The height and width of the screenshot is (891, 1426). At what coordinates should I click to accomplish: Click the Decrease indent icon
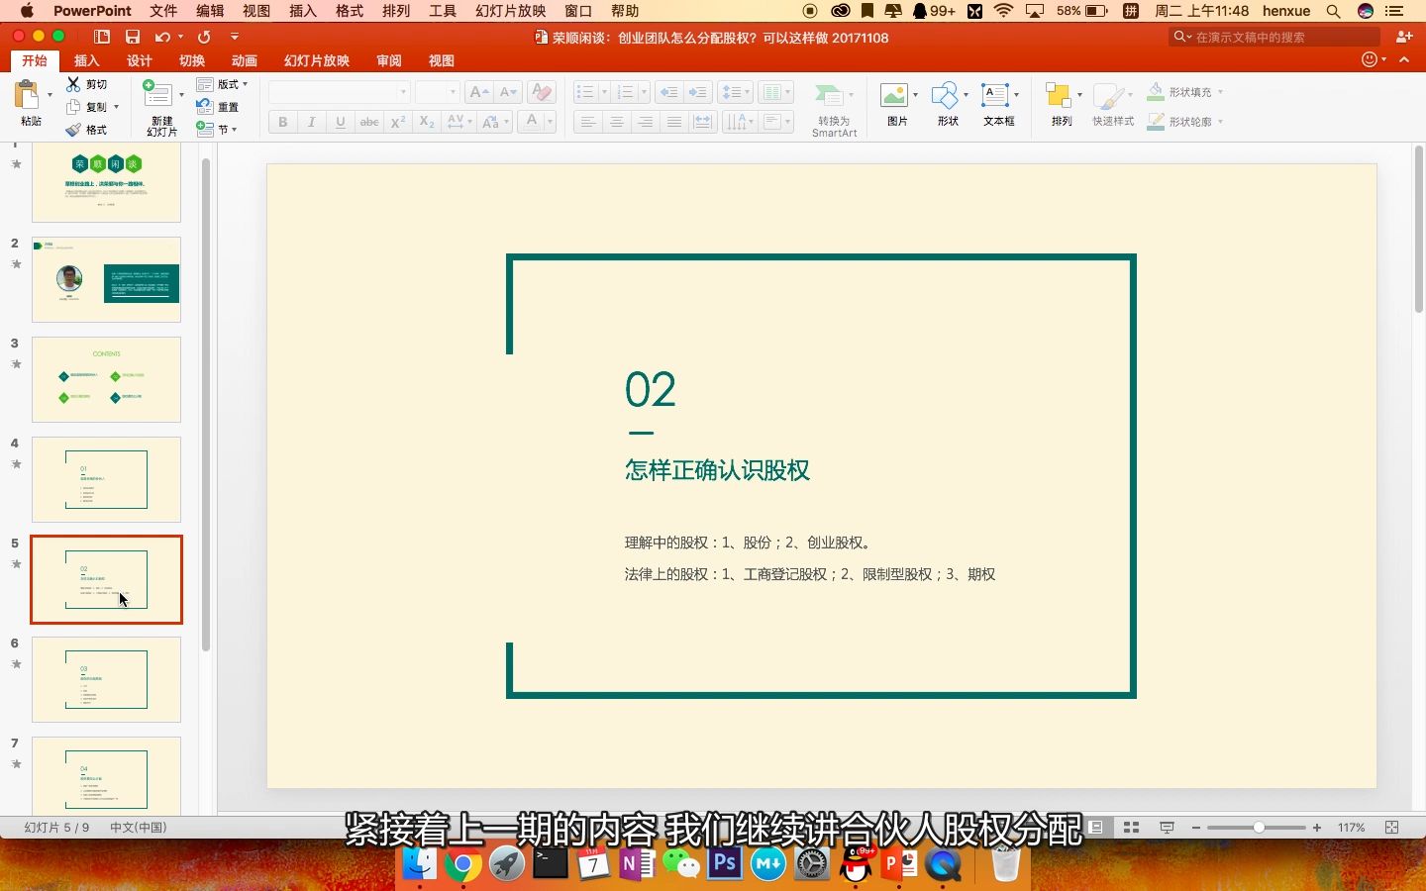pyautogui.click(x=669, y=92)
